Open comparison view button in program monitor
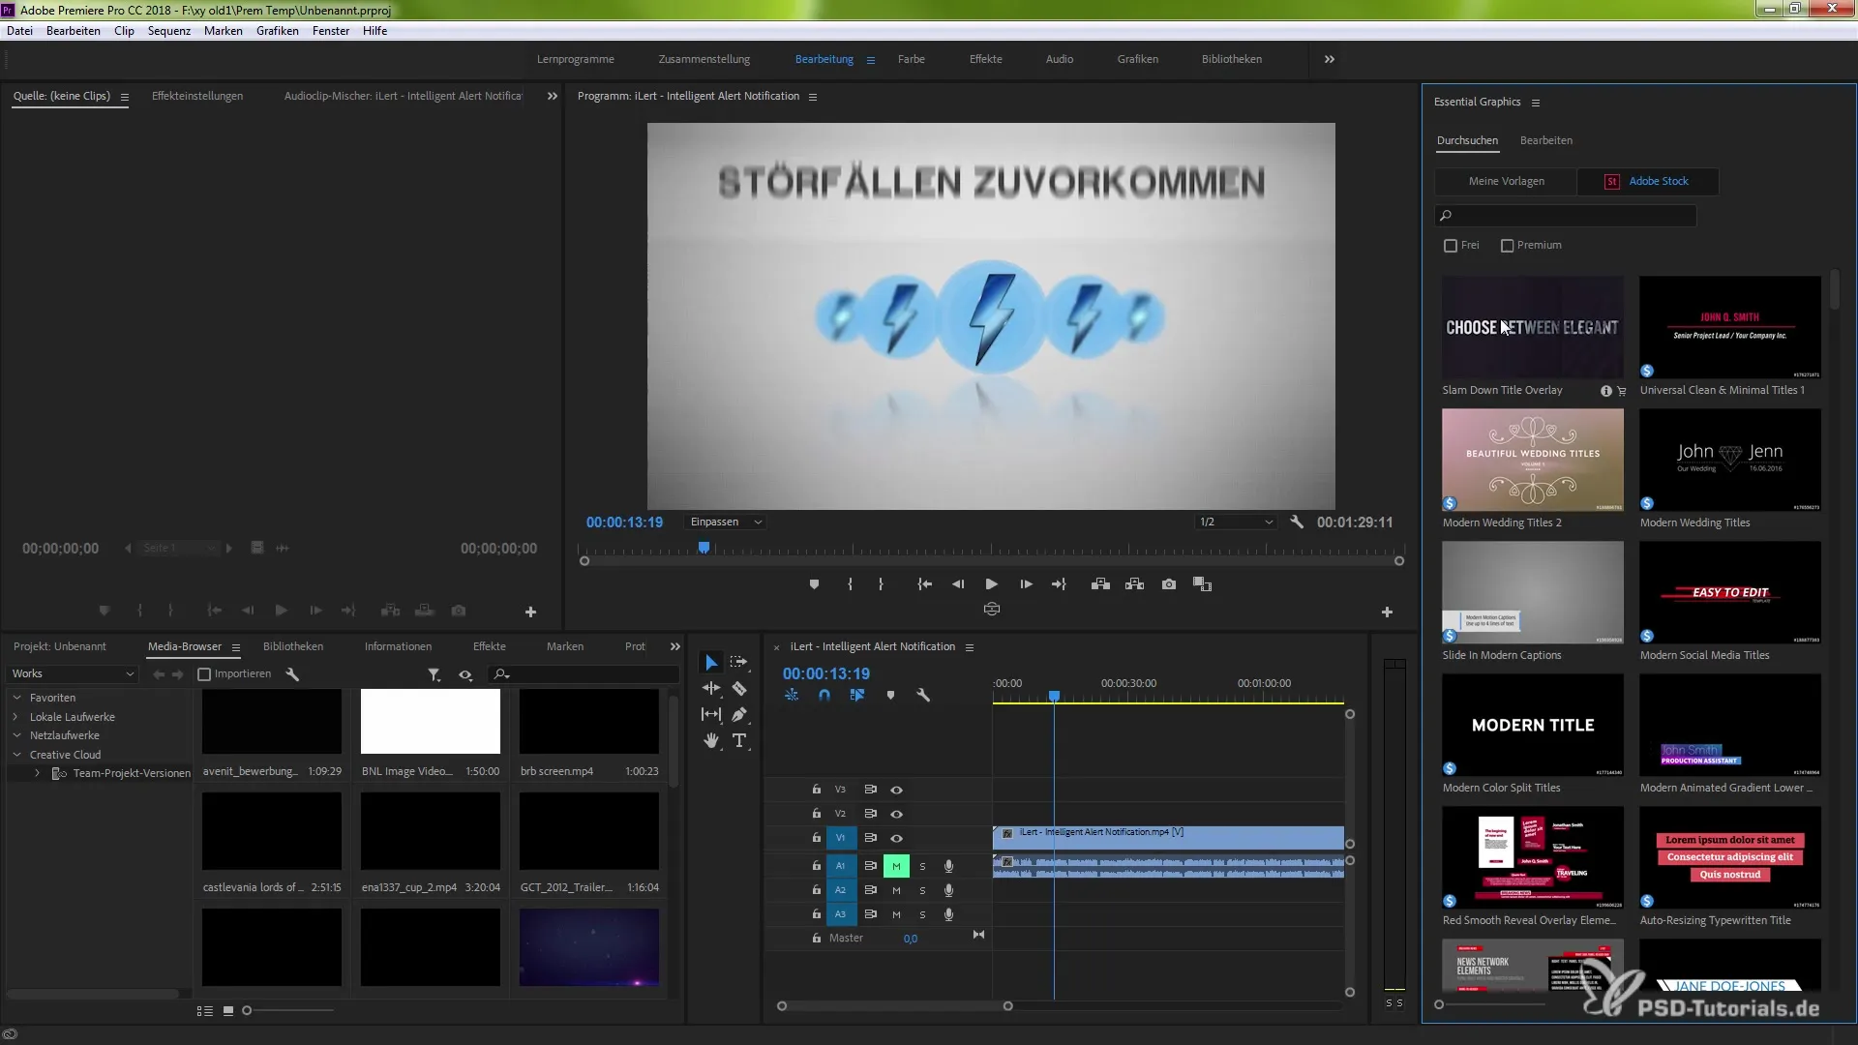The image size is (1858, 1045). pos(1202,584)
